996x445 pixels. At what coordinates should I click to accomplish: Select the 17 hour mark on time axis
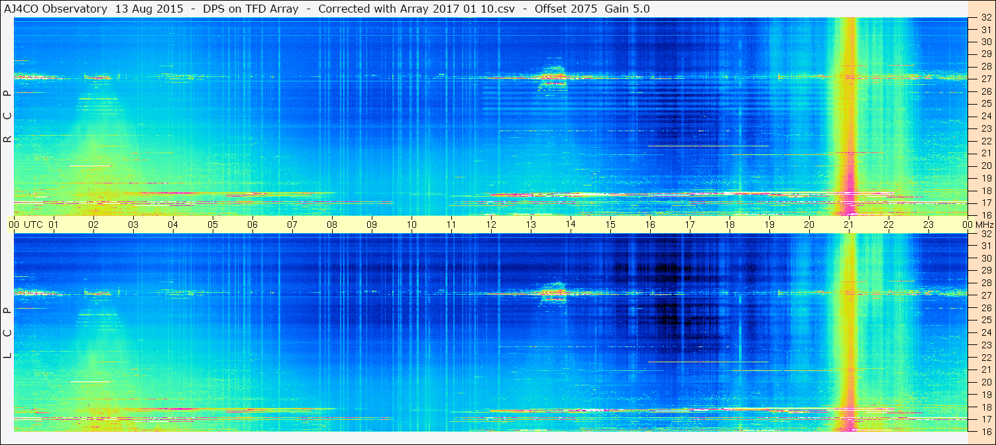[x=690, y=224]
